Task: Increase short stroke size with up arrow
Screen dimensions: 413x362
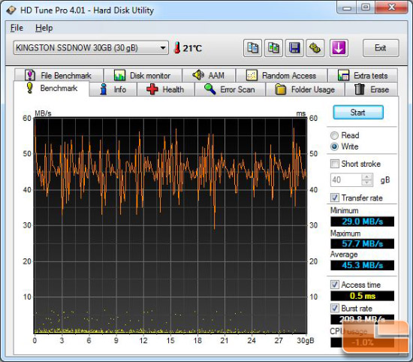Action: tap(366, 176)
